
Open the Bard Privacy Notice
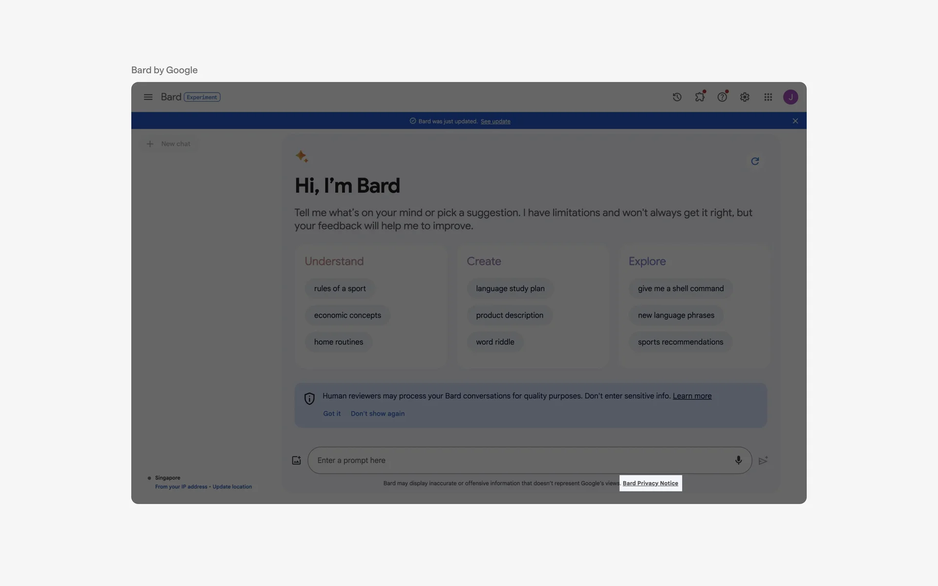650,483
